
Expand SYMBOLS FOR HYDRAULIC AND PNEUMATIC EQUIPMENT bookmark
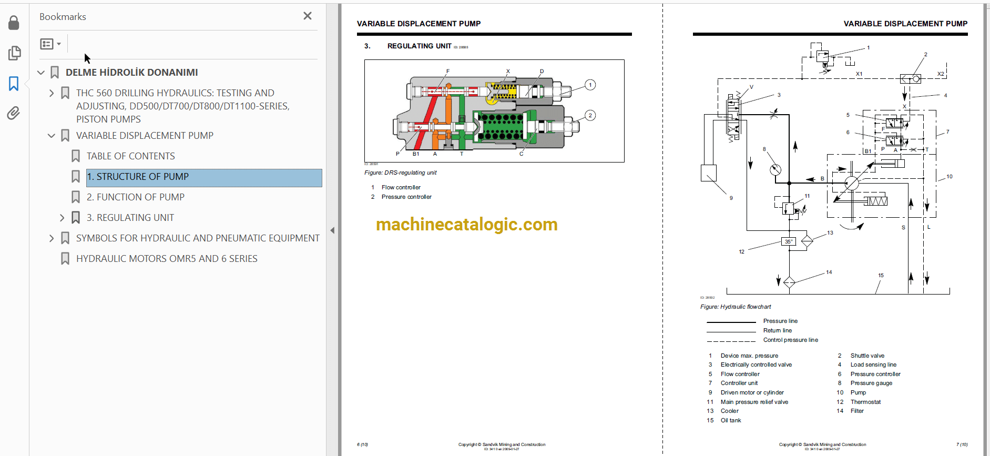tap(52, 238)
